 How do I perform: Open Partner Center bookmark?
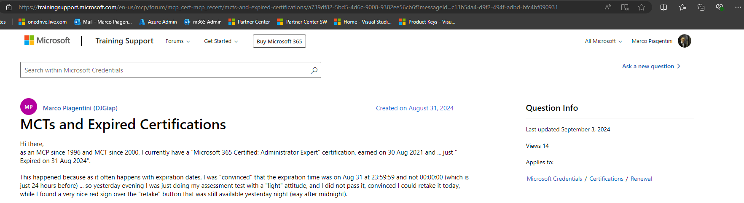click(249, 22)
